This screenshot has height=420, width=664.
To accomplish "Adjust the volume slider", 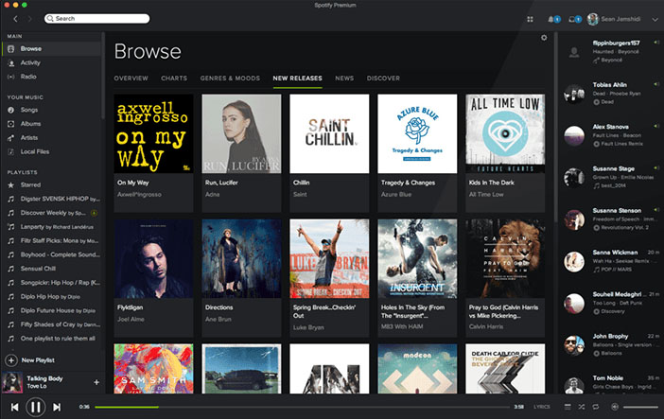I will pyautogui.click(x=640, y=408).
